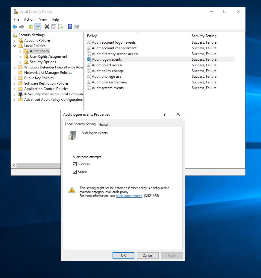Open the Action menu
Screen dimensions: 261x278
29,19
